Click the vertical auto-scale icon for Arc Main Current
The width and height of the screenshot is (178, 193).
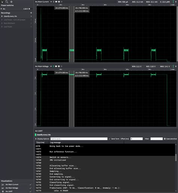[x=54, y=2]
